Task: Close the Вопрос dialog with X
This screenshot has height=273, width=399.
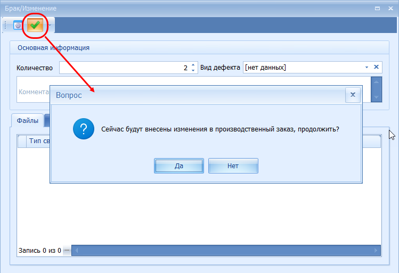Action: (352, 95)
